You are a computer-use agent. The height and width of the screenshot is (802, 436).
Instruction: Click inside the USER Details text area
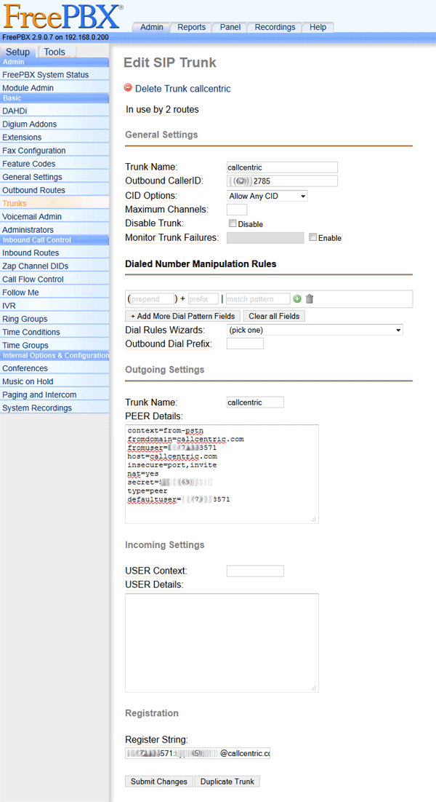[222, 643]
